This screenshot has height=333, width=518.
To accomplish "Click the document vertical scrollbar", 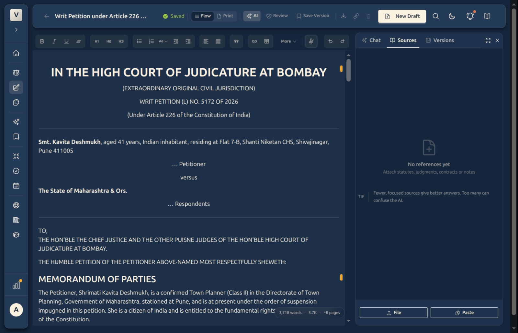I will [x=348, y=70].
